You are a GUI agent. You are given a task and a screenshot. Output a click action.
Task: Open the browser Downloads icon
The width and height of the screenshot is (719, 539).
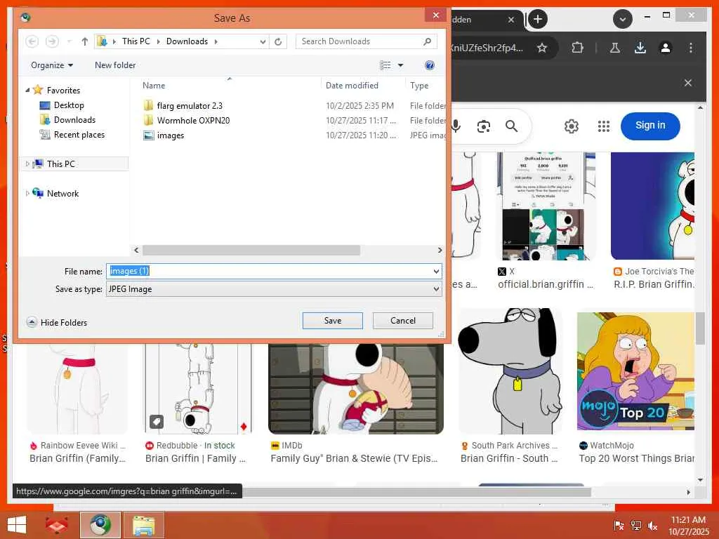[x=640, y=48]
